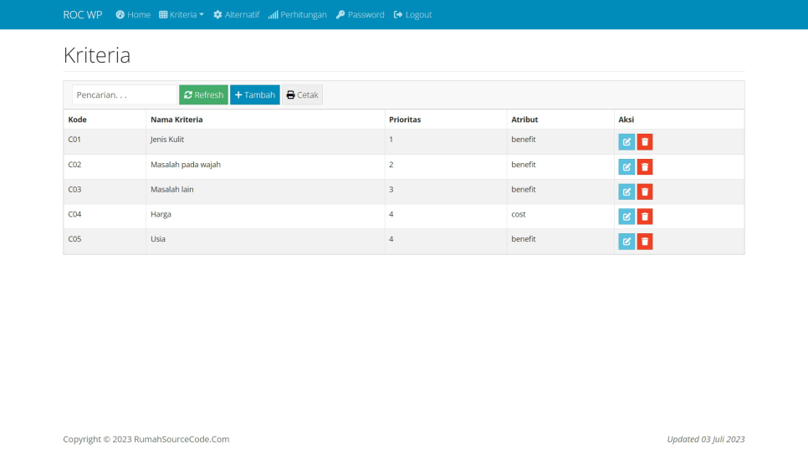Edit the Harga criterion entry
This screenshot has height=454, width=808.
[626, 217]
